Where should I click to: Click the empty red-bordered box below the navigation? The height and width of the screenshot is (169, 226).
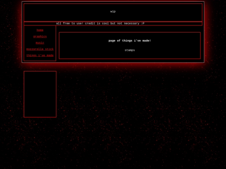pyautogui.click(x=40, y=94)
